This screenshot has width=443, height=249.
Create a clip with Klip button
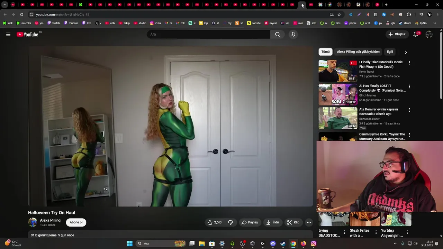pos(293,222)
